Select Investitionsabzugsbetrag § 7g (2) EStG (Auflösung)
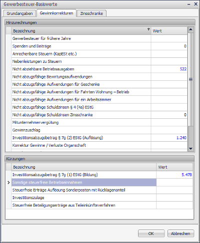The height and width of the screenshot is (243, 200). [x=99, y=138]
